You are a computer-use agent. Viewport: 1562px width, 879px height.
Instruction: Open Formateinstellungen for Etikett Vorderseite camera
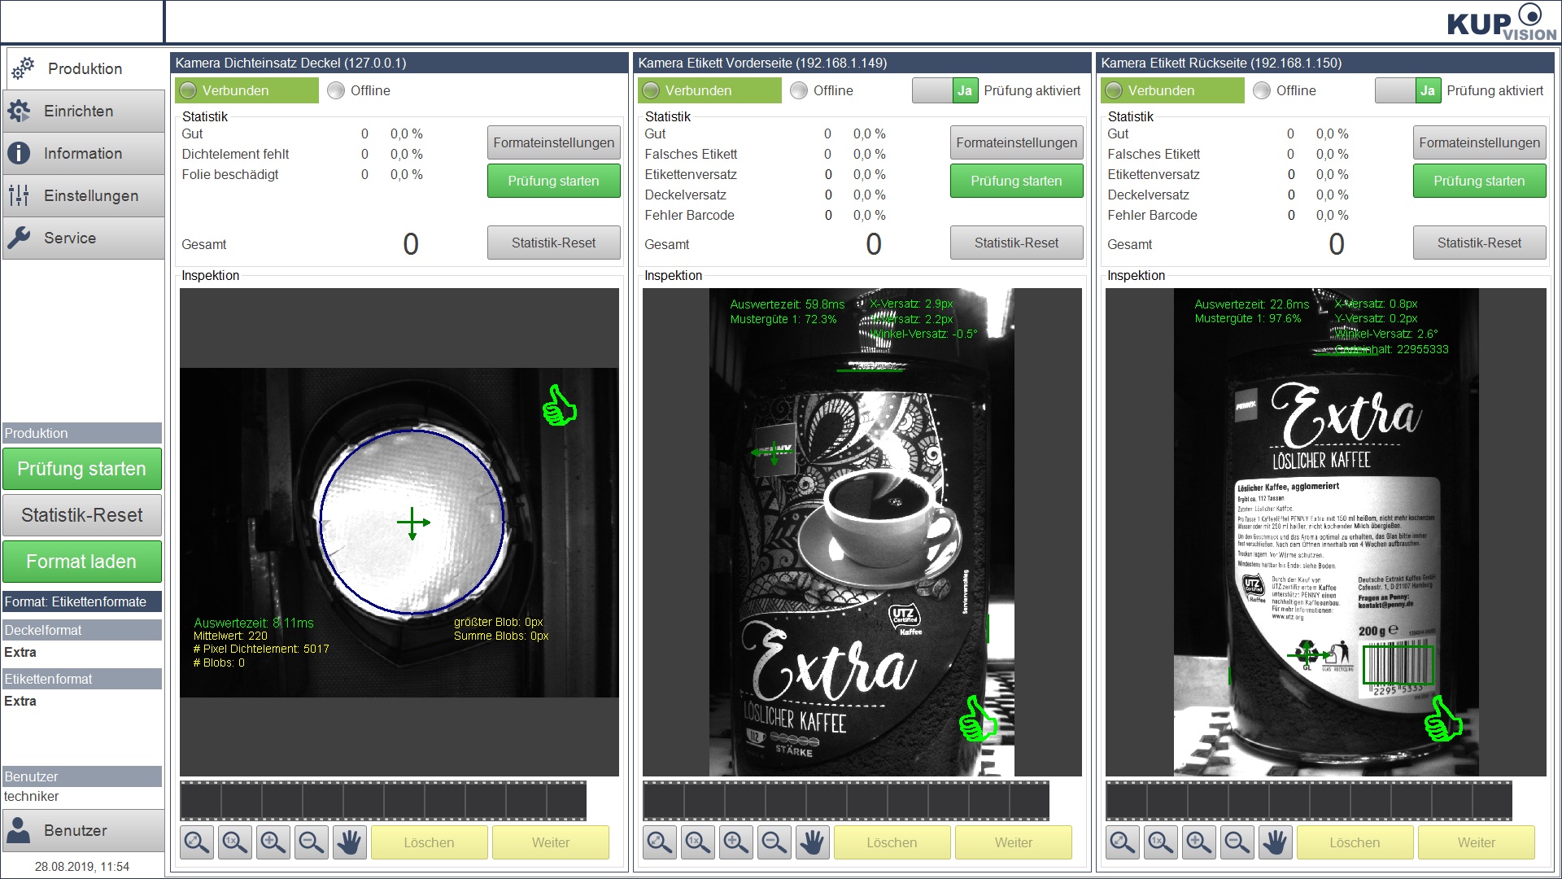click(x=1017, y=142)
